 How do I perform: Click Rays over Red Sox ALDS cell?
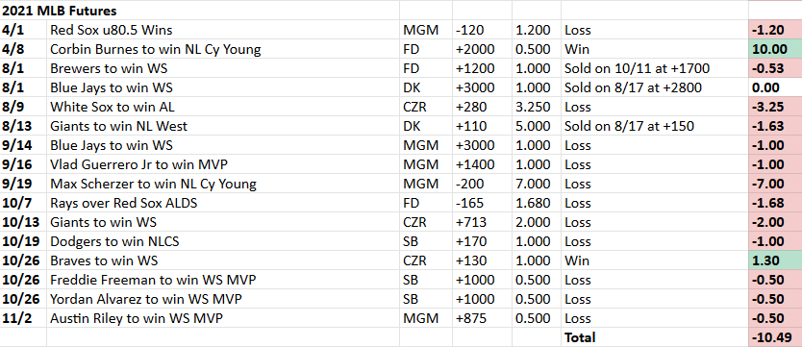pyautogui.click(x=223, y=203)
